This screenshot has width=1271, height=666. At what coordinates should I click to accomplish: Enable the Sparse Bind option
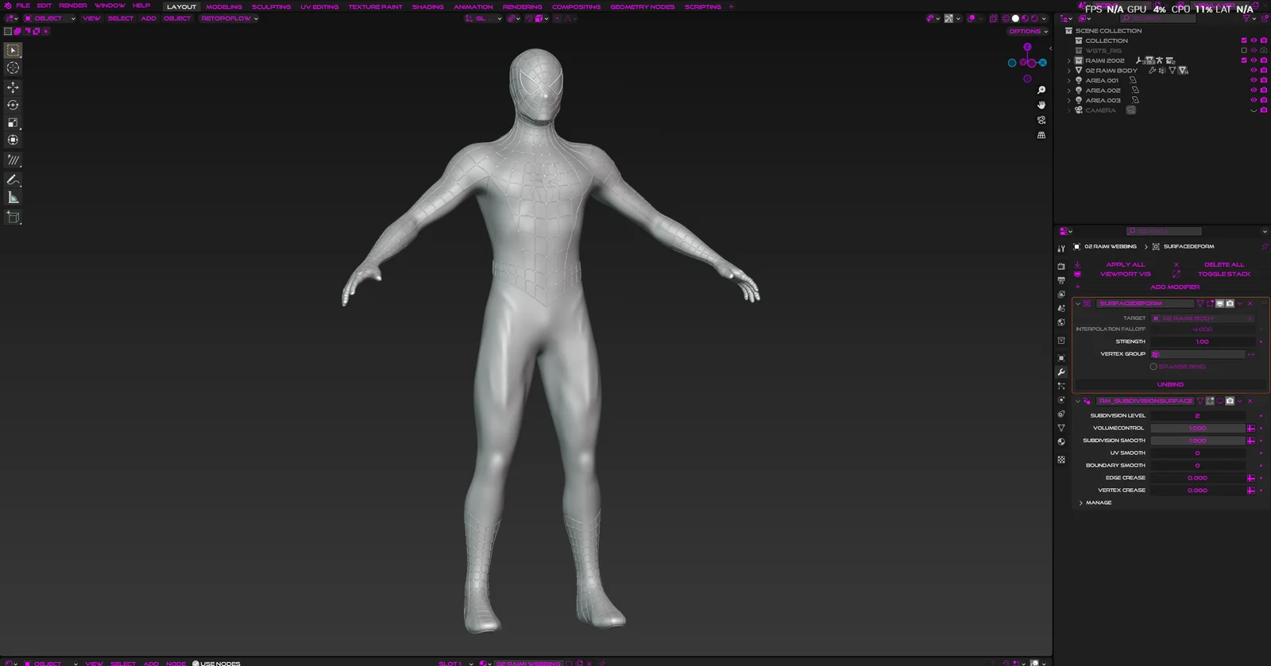point(1153,367)
